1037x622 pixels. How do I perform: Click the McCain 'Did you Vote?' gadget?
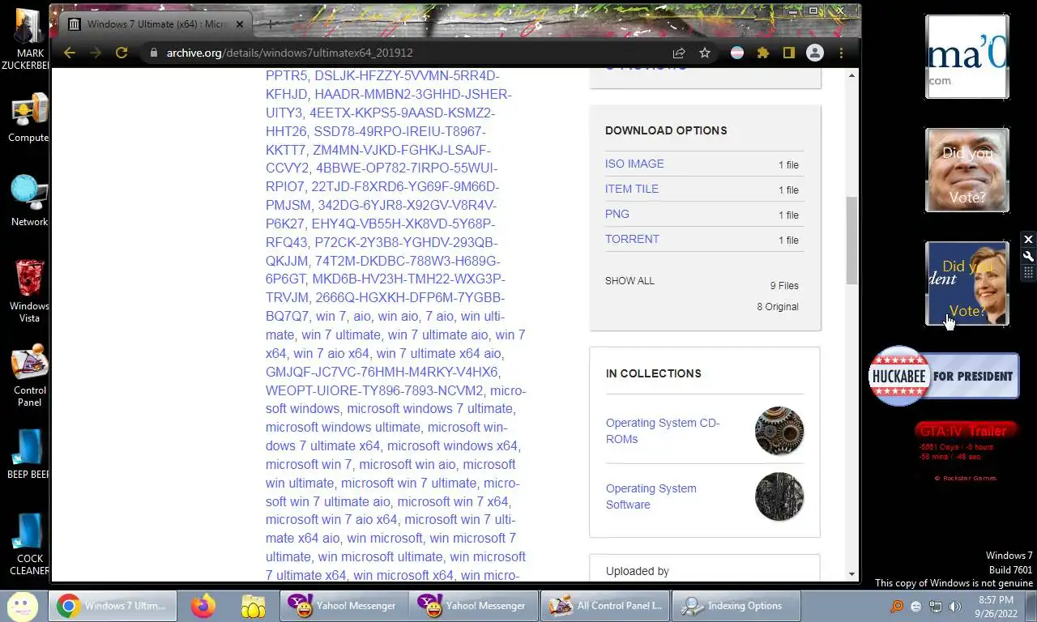click(967, 170)
